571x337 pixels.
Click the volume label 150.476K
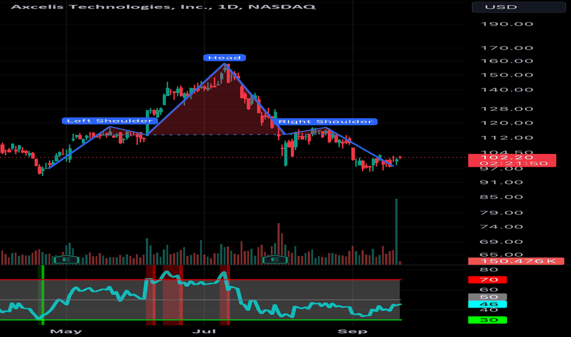point(516,261)
